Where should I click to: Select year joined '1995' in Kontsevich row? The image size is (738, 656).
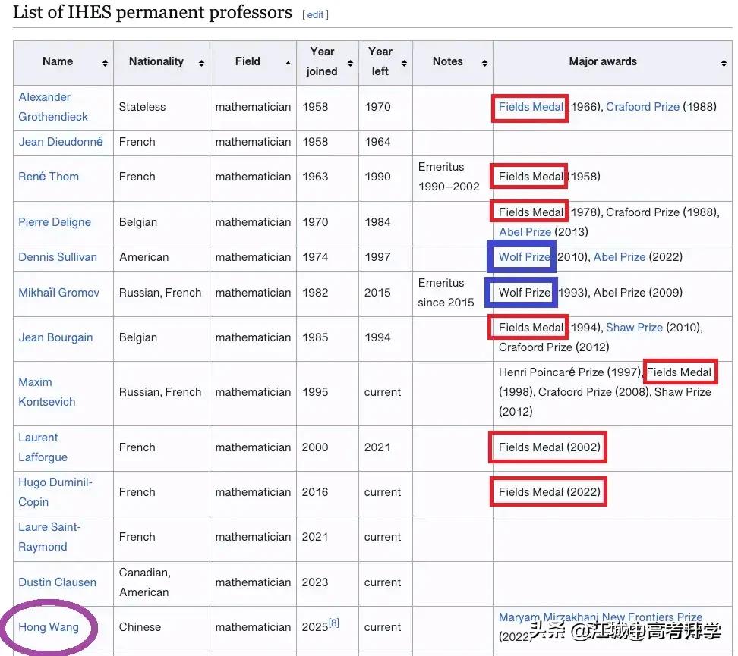[x=315, y=392]
